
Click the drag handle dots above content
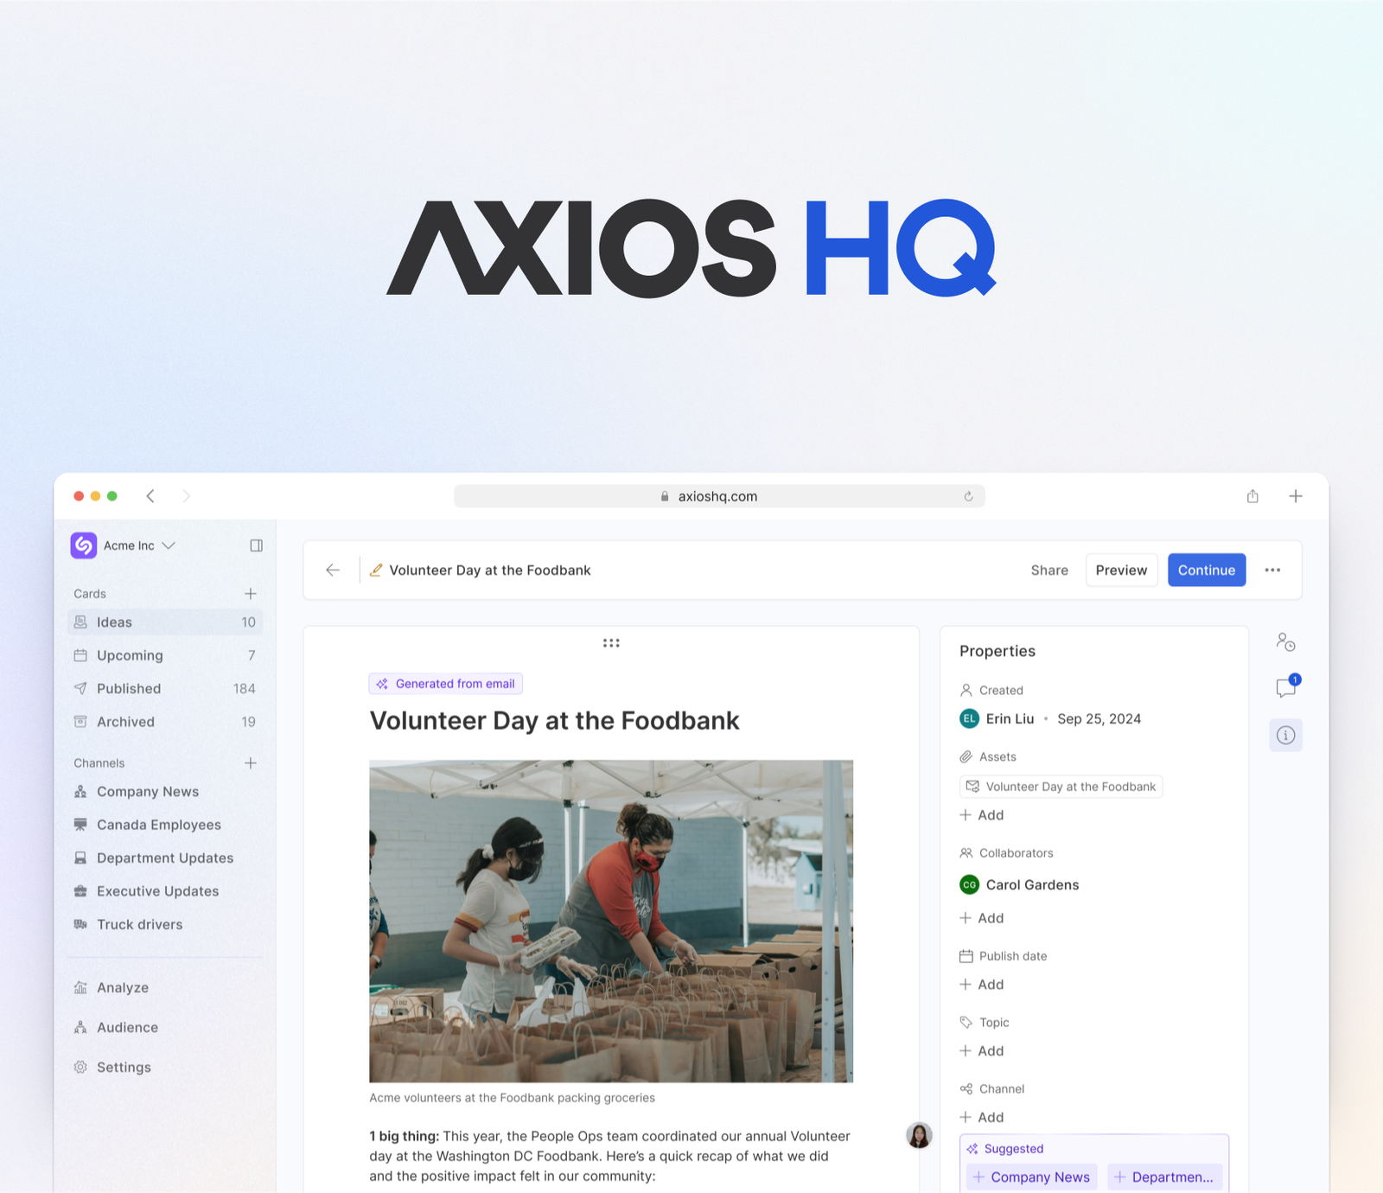click(611, 643)
